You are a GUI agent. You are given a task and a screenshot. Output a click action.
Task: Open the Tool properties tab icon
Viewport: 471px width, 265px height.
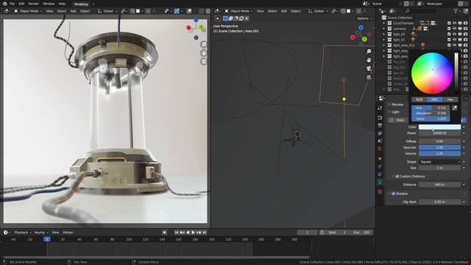(380, 108)
